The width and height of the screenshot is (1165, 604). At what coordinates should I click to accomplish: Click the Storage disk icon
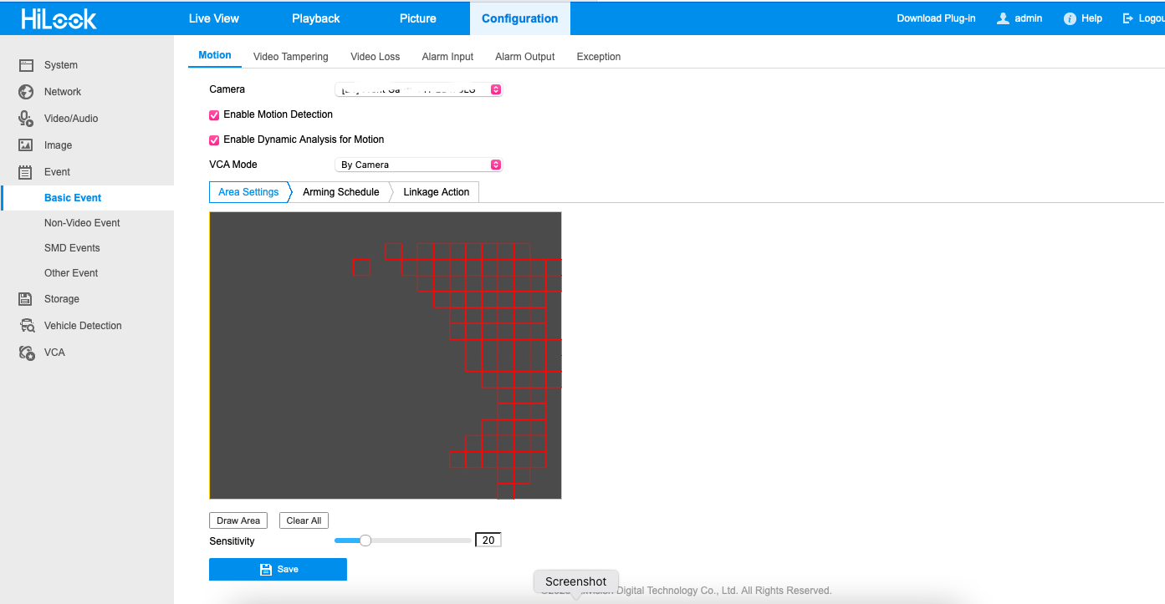tap(26, 299)
